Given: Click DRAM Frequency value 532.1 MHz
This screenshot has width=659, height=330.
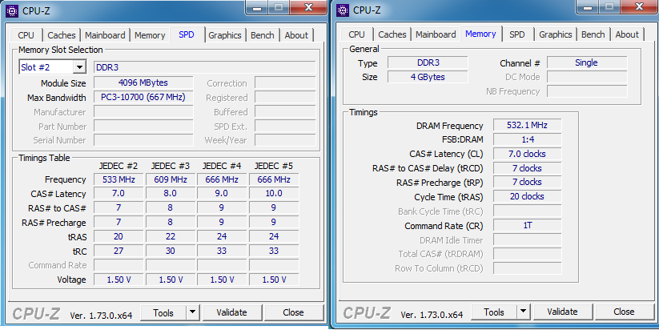Looking at the screenshot, I should click(x=527, y=125).
